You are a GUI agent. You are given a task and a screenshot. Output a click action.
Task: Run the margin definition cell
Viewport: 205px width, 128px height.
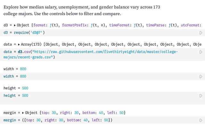point(201,120)
